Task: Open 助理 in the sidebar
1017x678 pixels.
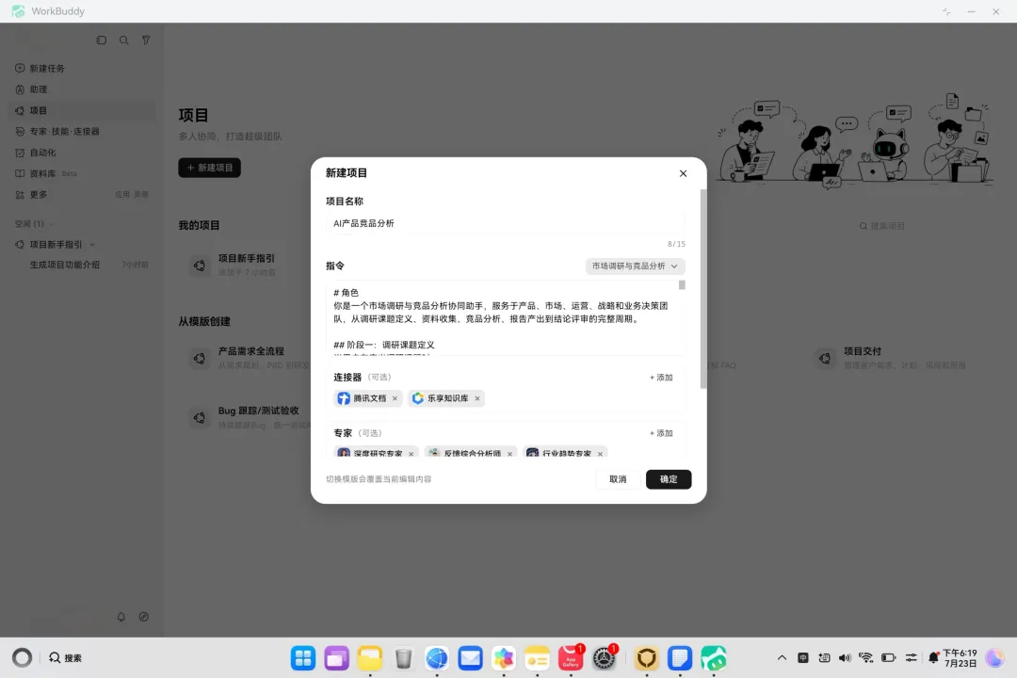Action: (81, 89)
